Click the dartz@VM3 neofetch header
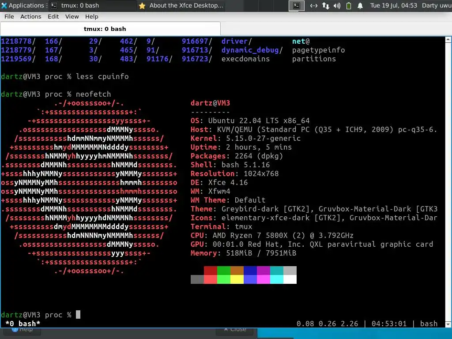Screen dimensions: 452x339 click(x=211, y=103)
